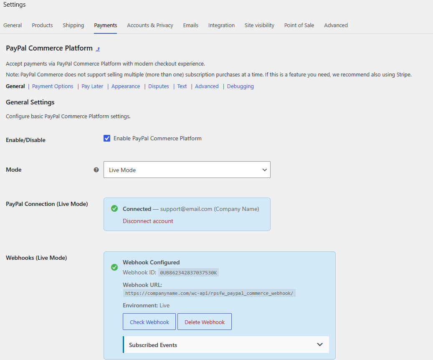433x360 pixels.
Task: Open the Emails tab
Action: 190,25
